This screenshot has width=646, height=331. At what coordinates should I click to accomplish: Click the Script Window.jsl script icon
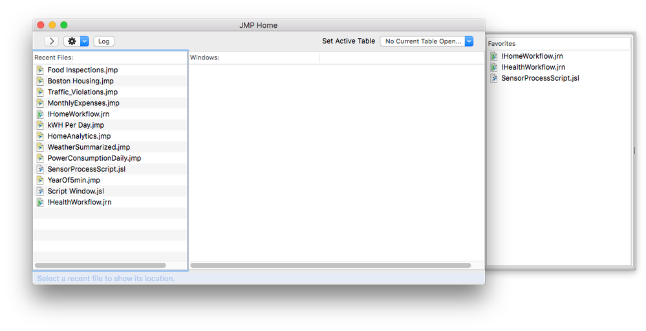click(40, 191)
